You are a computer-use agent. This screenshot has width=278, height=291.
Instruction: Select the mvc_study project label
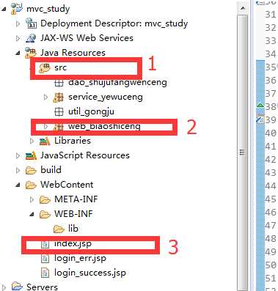48,9
